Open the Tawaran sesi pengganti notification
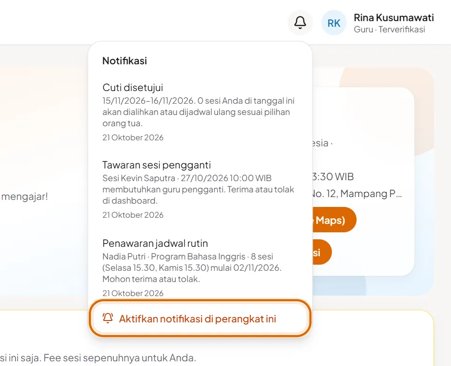The height and width of the screenshot is (366, 451). click(200, 190)
